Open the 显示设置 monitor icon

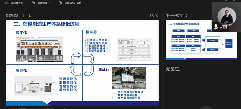(x=33, y=3)
